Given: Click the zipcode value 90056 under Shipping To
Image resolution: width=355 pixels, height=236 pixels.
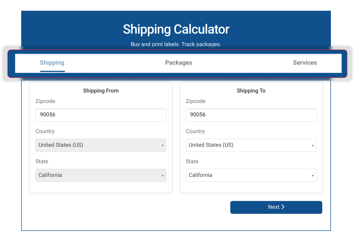Looking at the screenshot, I should tap(197, 115).
